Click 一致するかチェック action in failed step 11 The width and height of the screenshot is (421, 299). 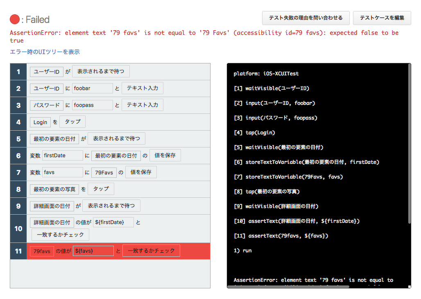[151, 251]
